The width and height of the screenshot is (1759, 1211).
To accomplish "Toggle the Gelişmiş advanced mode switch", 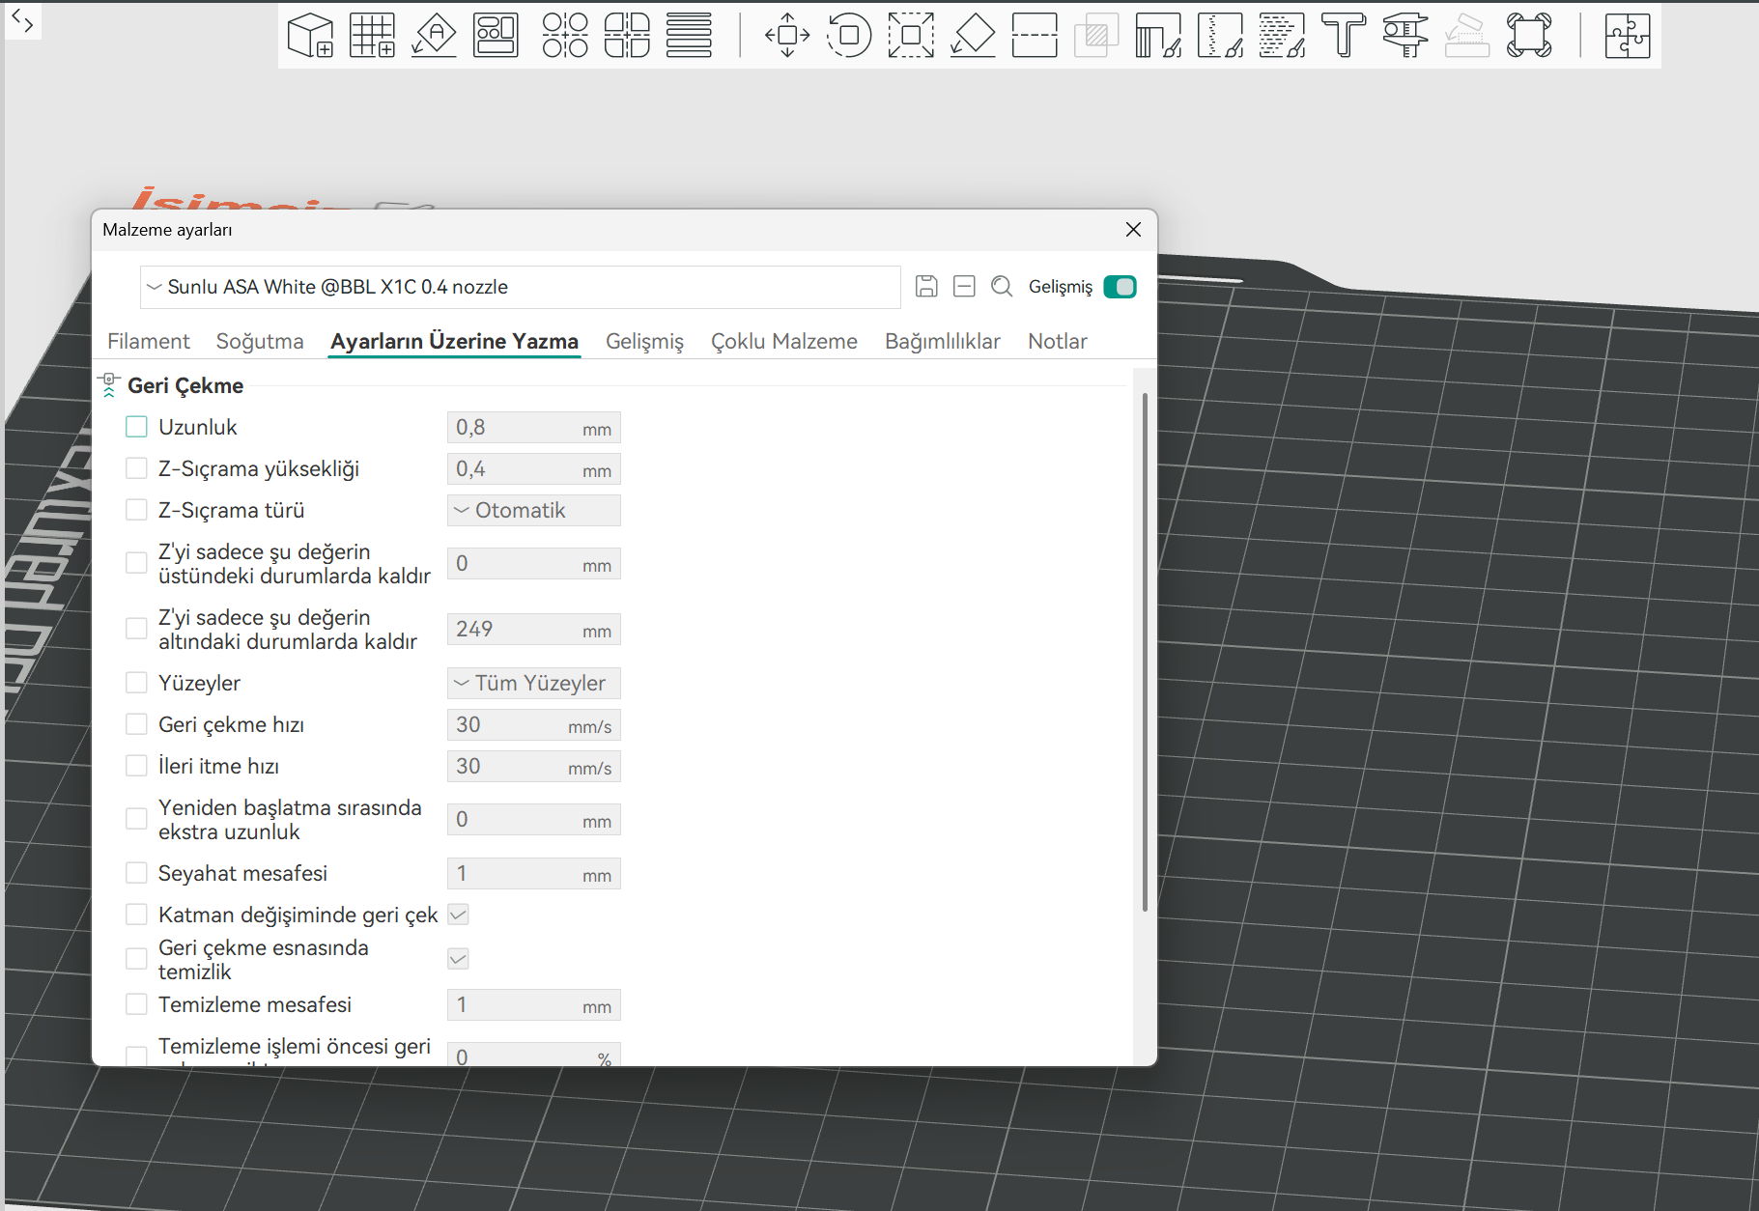I will pos(1120,287).
